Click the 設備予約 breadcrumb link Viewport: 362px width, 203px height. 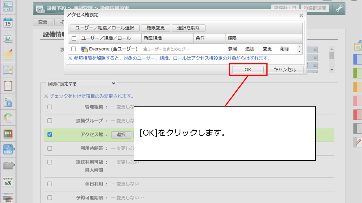click(56, 8)
